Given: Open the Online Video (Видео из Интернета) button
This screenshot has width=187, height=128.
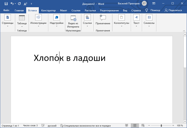Looking at the screenshot, I should 73,22.
